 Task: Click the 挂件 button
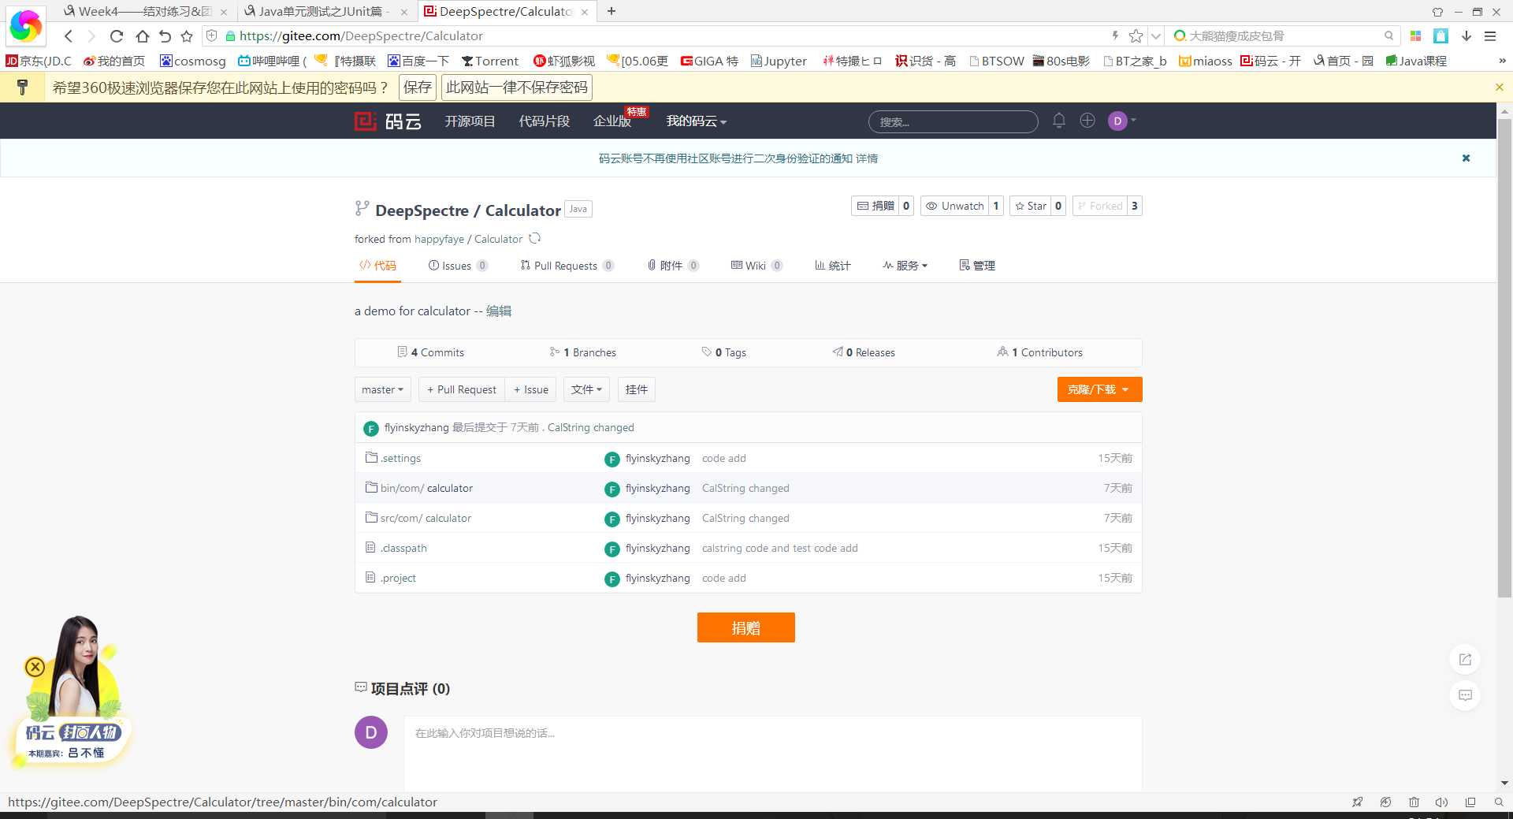pos(636,389)
